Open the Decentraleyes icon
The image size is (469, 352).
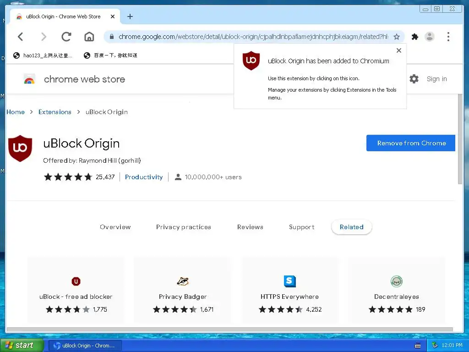[x=397, y=281]
